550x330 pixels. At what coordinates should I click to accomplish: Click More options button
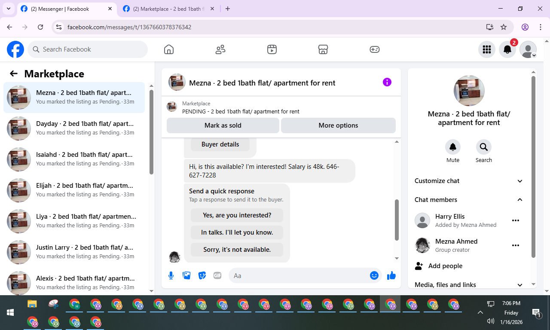[338, 125]
